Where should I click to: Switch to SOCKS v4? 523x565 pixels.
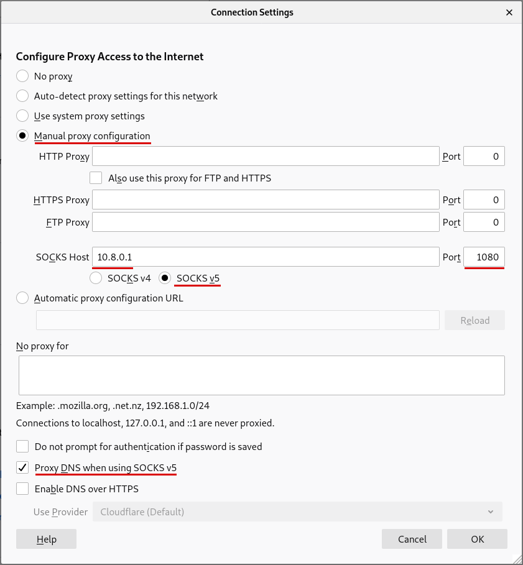coord(96,278)
